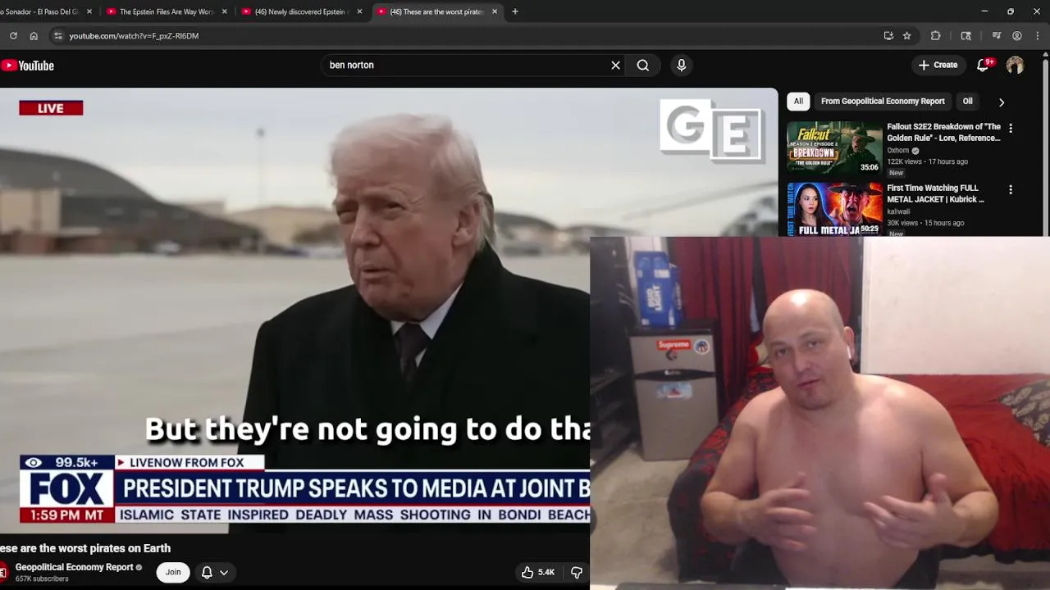Screen dimensions: 1050x590
Task: Close the 'Newly discovered Epstein' tab
Action: pos(359,11)
